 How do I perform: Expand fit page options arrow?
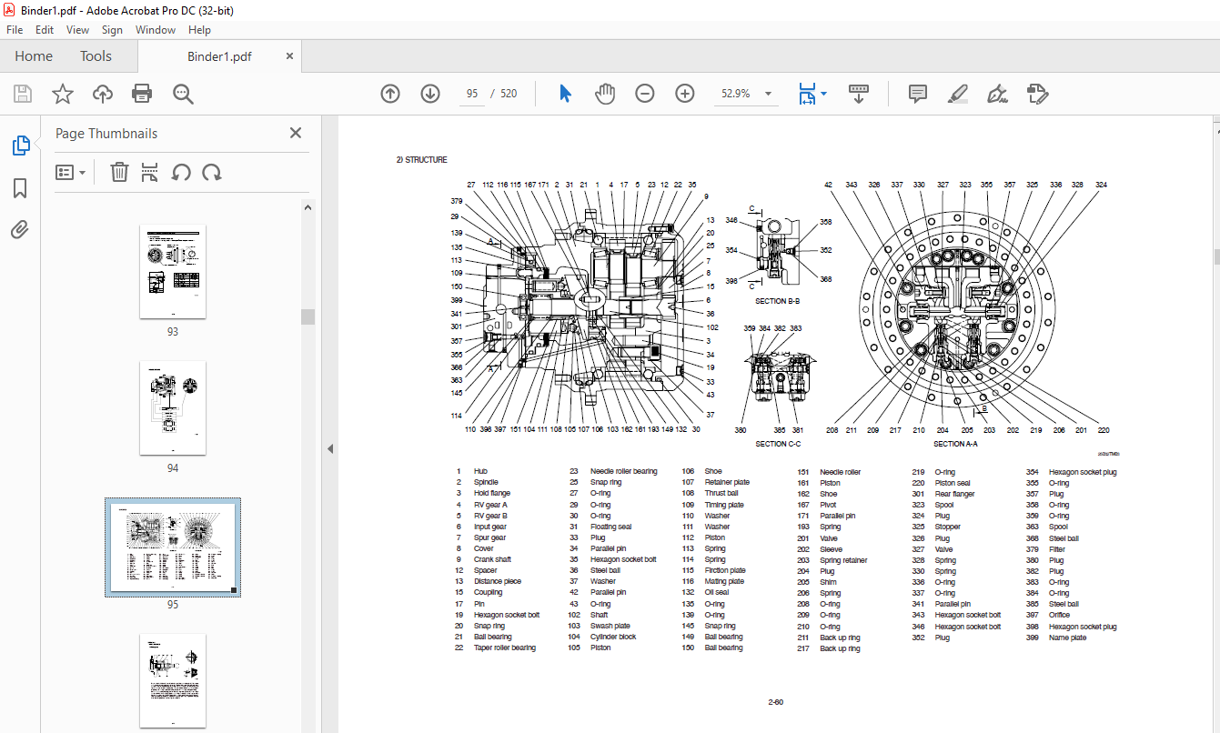tap(824, 94)
